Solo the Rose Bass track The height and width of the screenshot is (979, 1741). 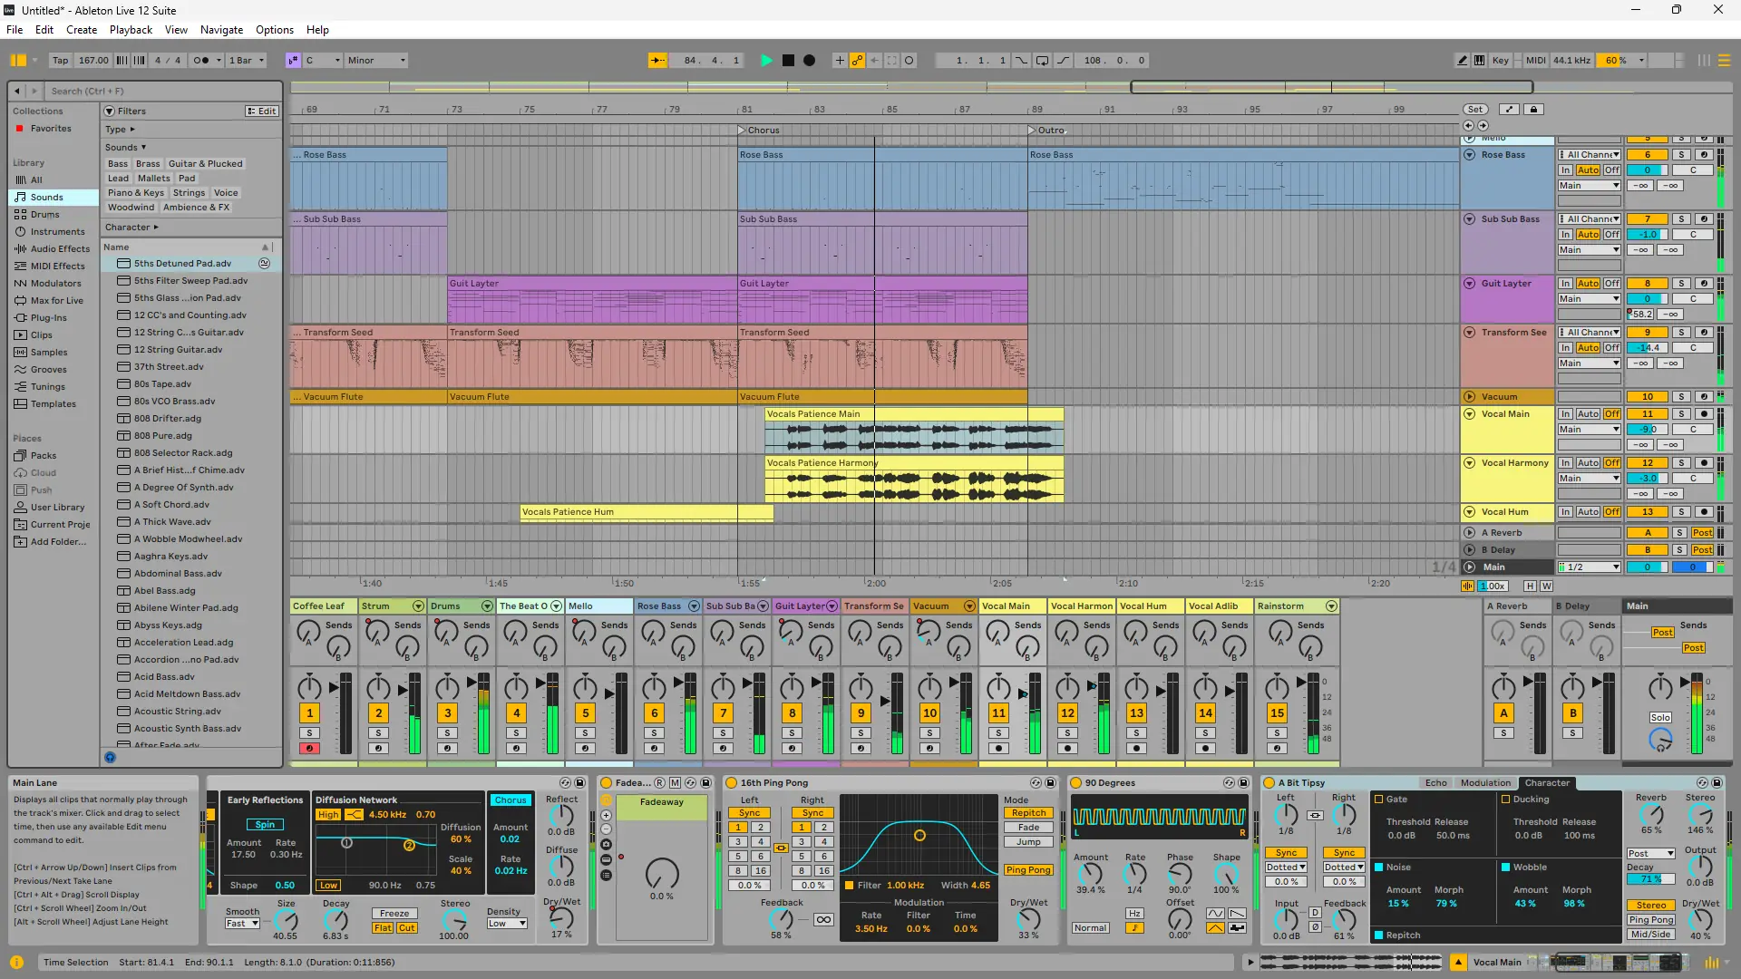pyautogui.click(x=1681, y=155)
